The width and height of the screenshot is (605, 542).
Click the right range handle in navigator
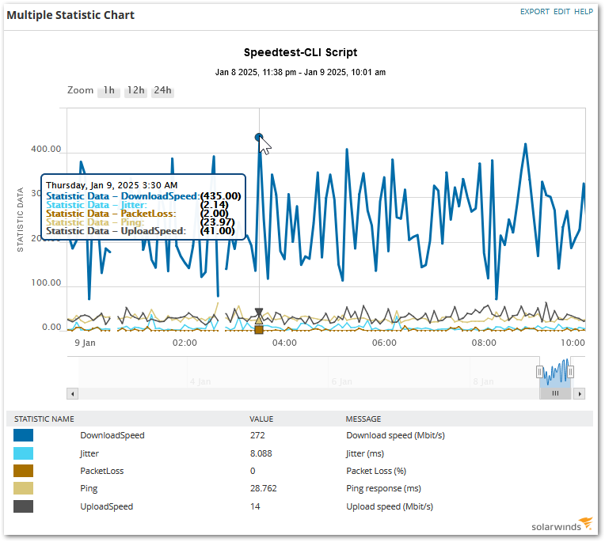[570, 372]
